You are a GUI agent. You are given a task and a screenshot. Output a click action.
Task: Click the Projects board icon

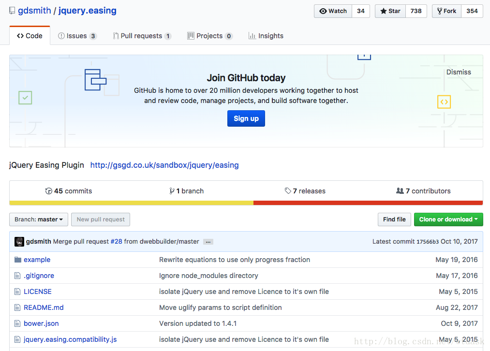(191, 36)
